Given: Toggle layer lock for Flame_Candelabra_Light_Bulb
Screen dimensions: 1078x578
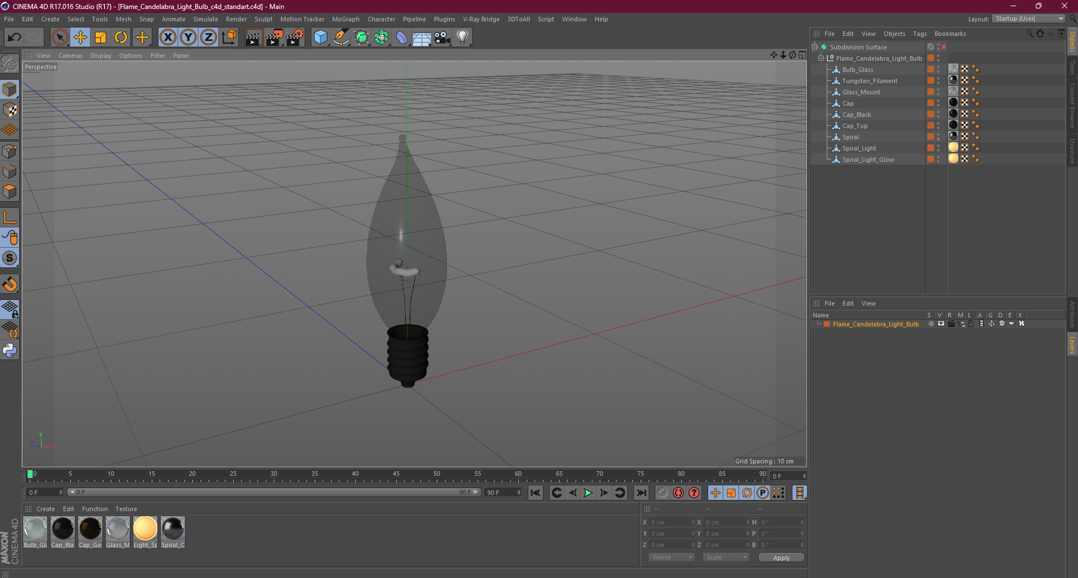Looking at the screenshot, I should point(971,324).
